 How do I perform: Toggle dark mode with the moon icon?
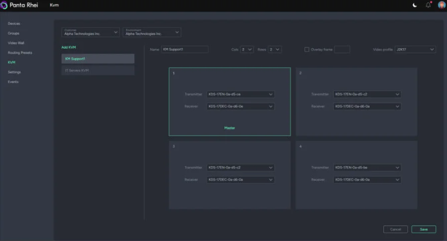pos(415,5)
